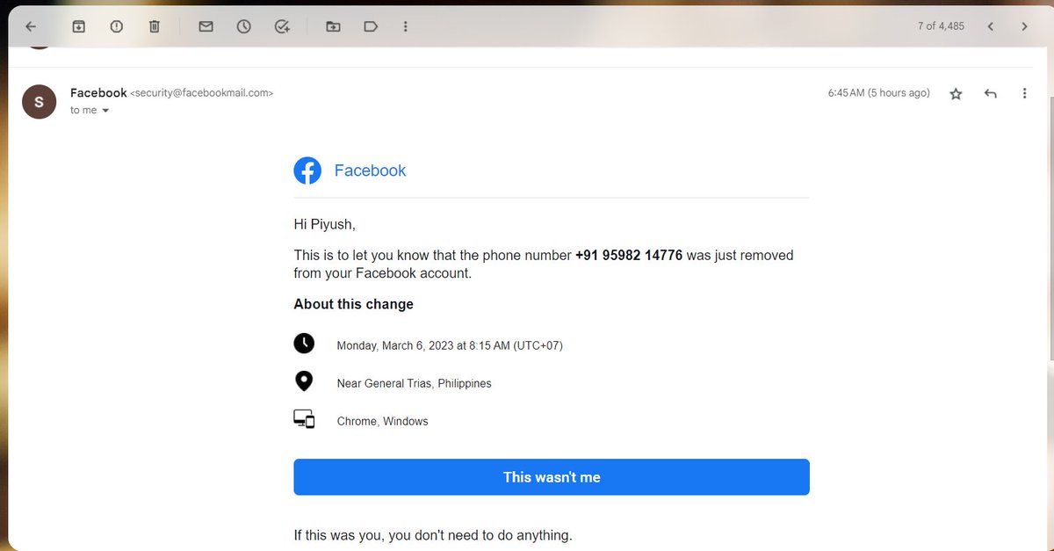Archive this email

click(78, 26)
